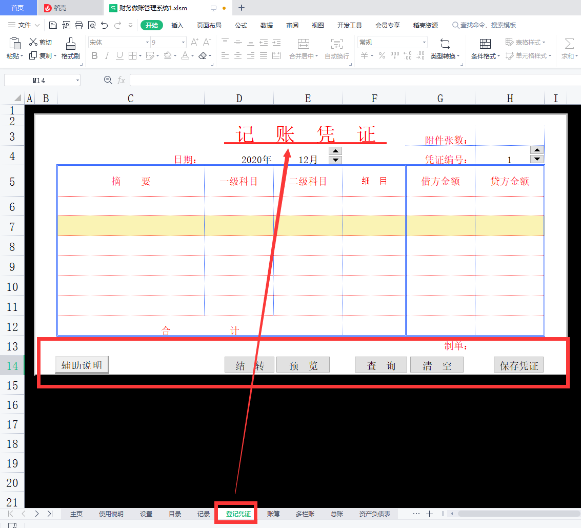Expand quick access toolbar customize arrow

(x=130, y=25)
